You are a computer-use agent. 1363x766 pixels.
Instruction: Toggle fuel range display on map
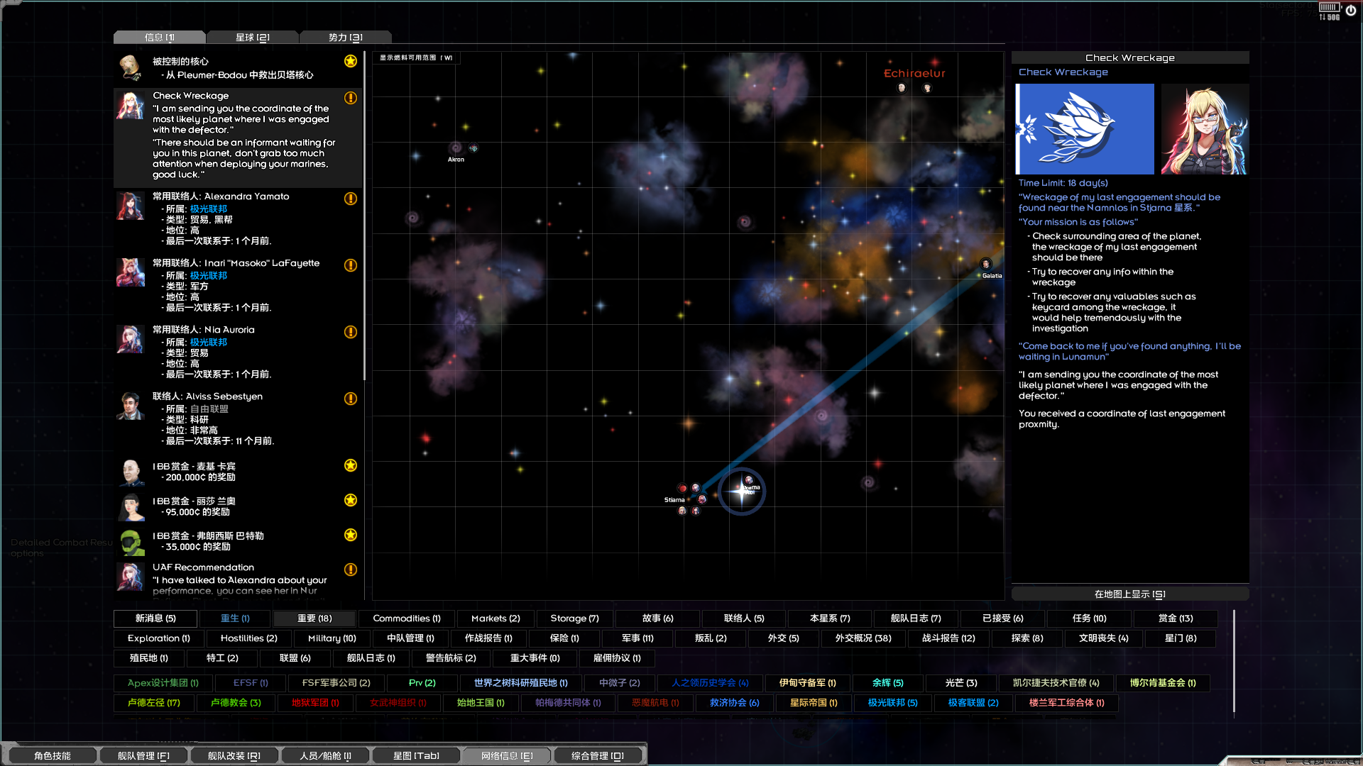(x=416, y=58)
